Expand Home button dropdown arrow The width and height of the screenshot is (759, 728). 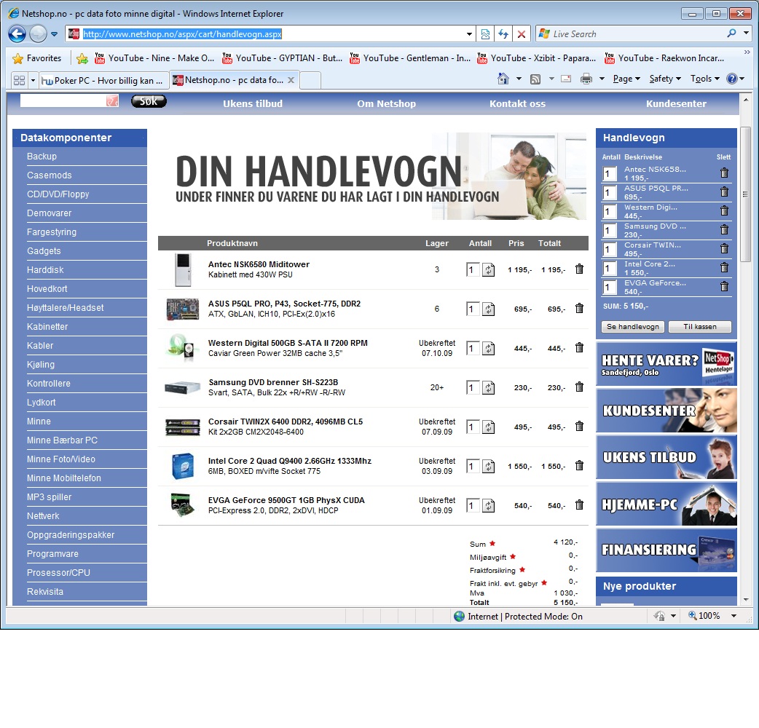[519, 79]
